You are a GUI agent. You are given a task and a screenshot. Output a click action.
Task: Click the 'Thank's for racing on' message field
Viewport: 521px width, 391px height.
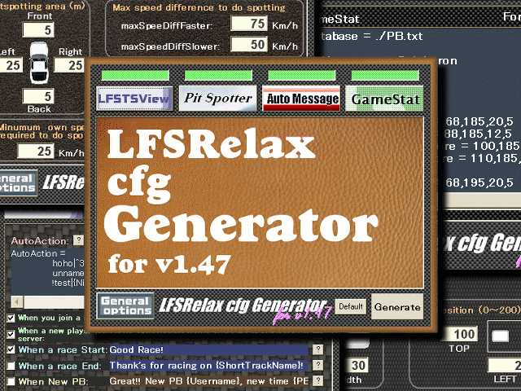click(x=209, y=366)
